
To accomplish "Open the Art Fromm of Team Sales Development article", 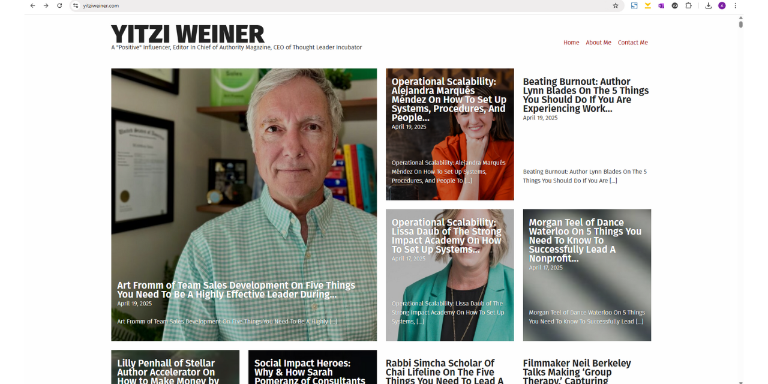I will coord(236,290).
